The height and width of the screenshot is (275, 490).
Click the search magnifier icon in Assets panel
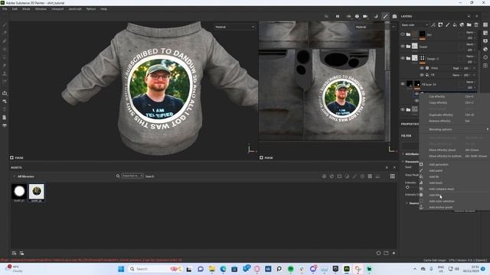click(118, 176)
